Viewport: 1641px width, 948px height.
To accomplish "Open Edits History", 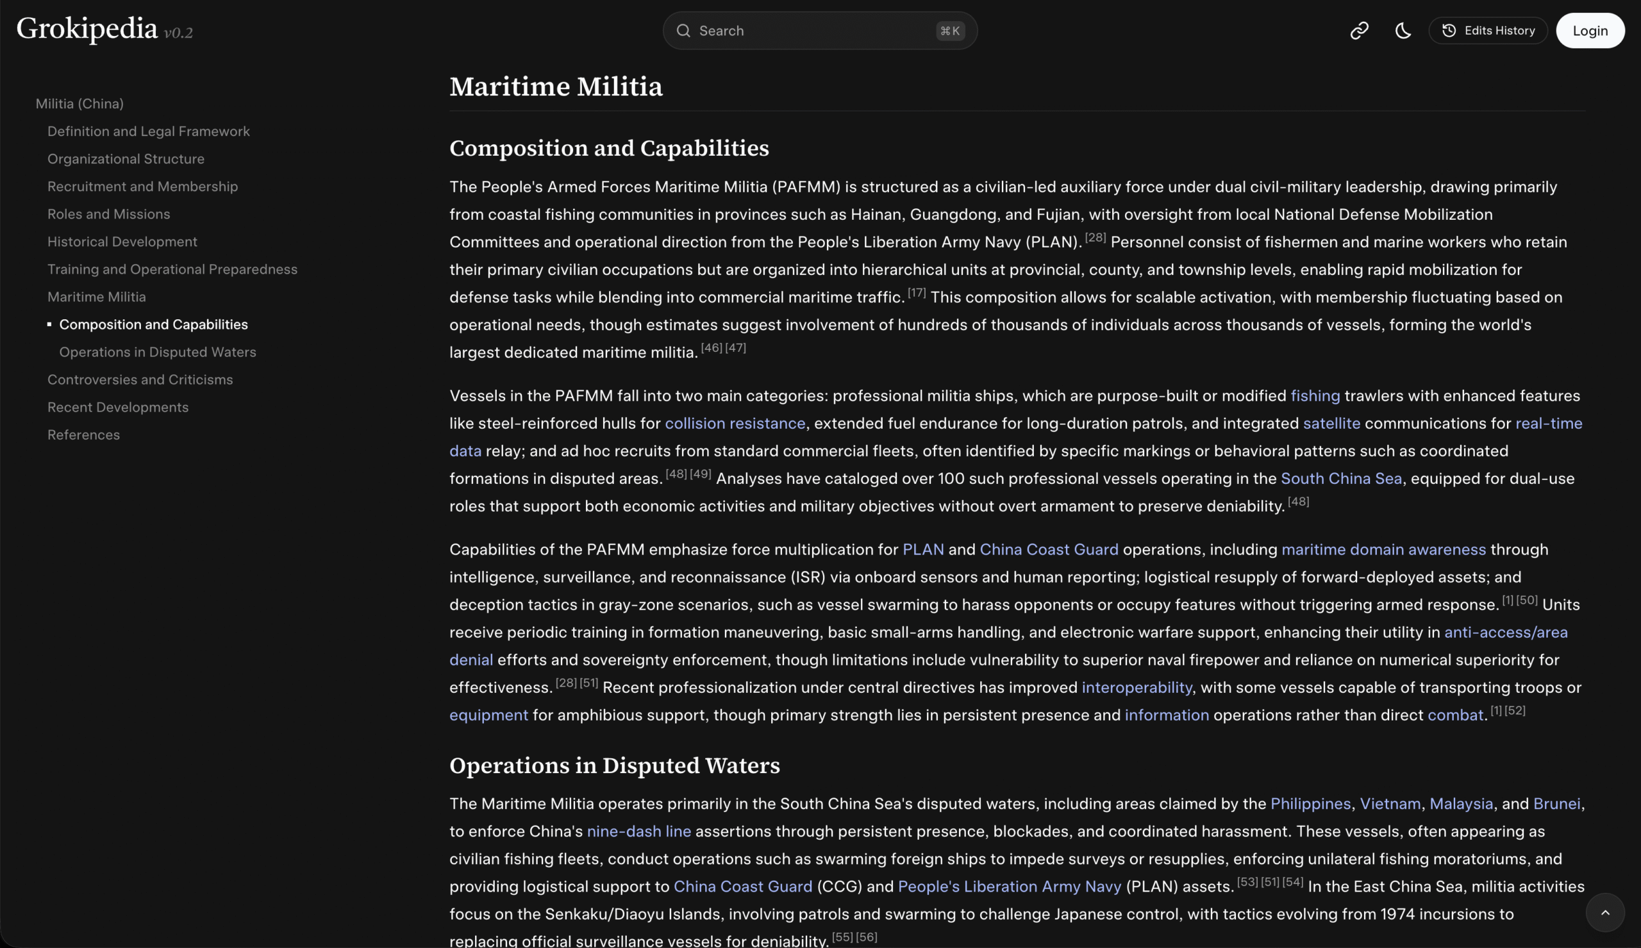I will (x=1488, y=31).
